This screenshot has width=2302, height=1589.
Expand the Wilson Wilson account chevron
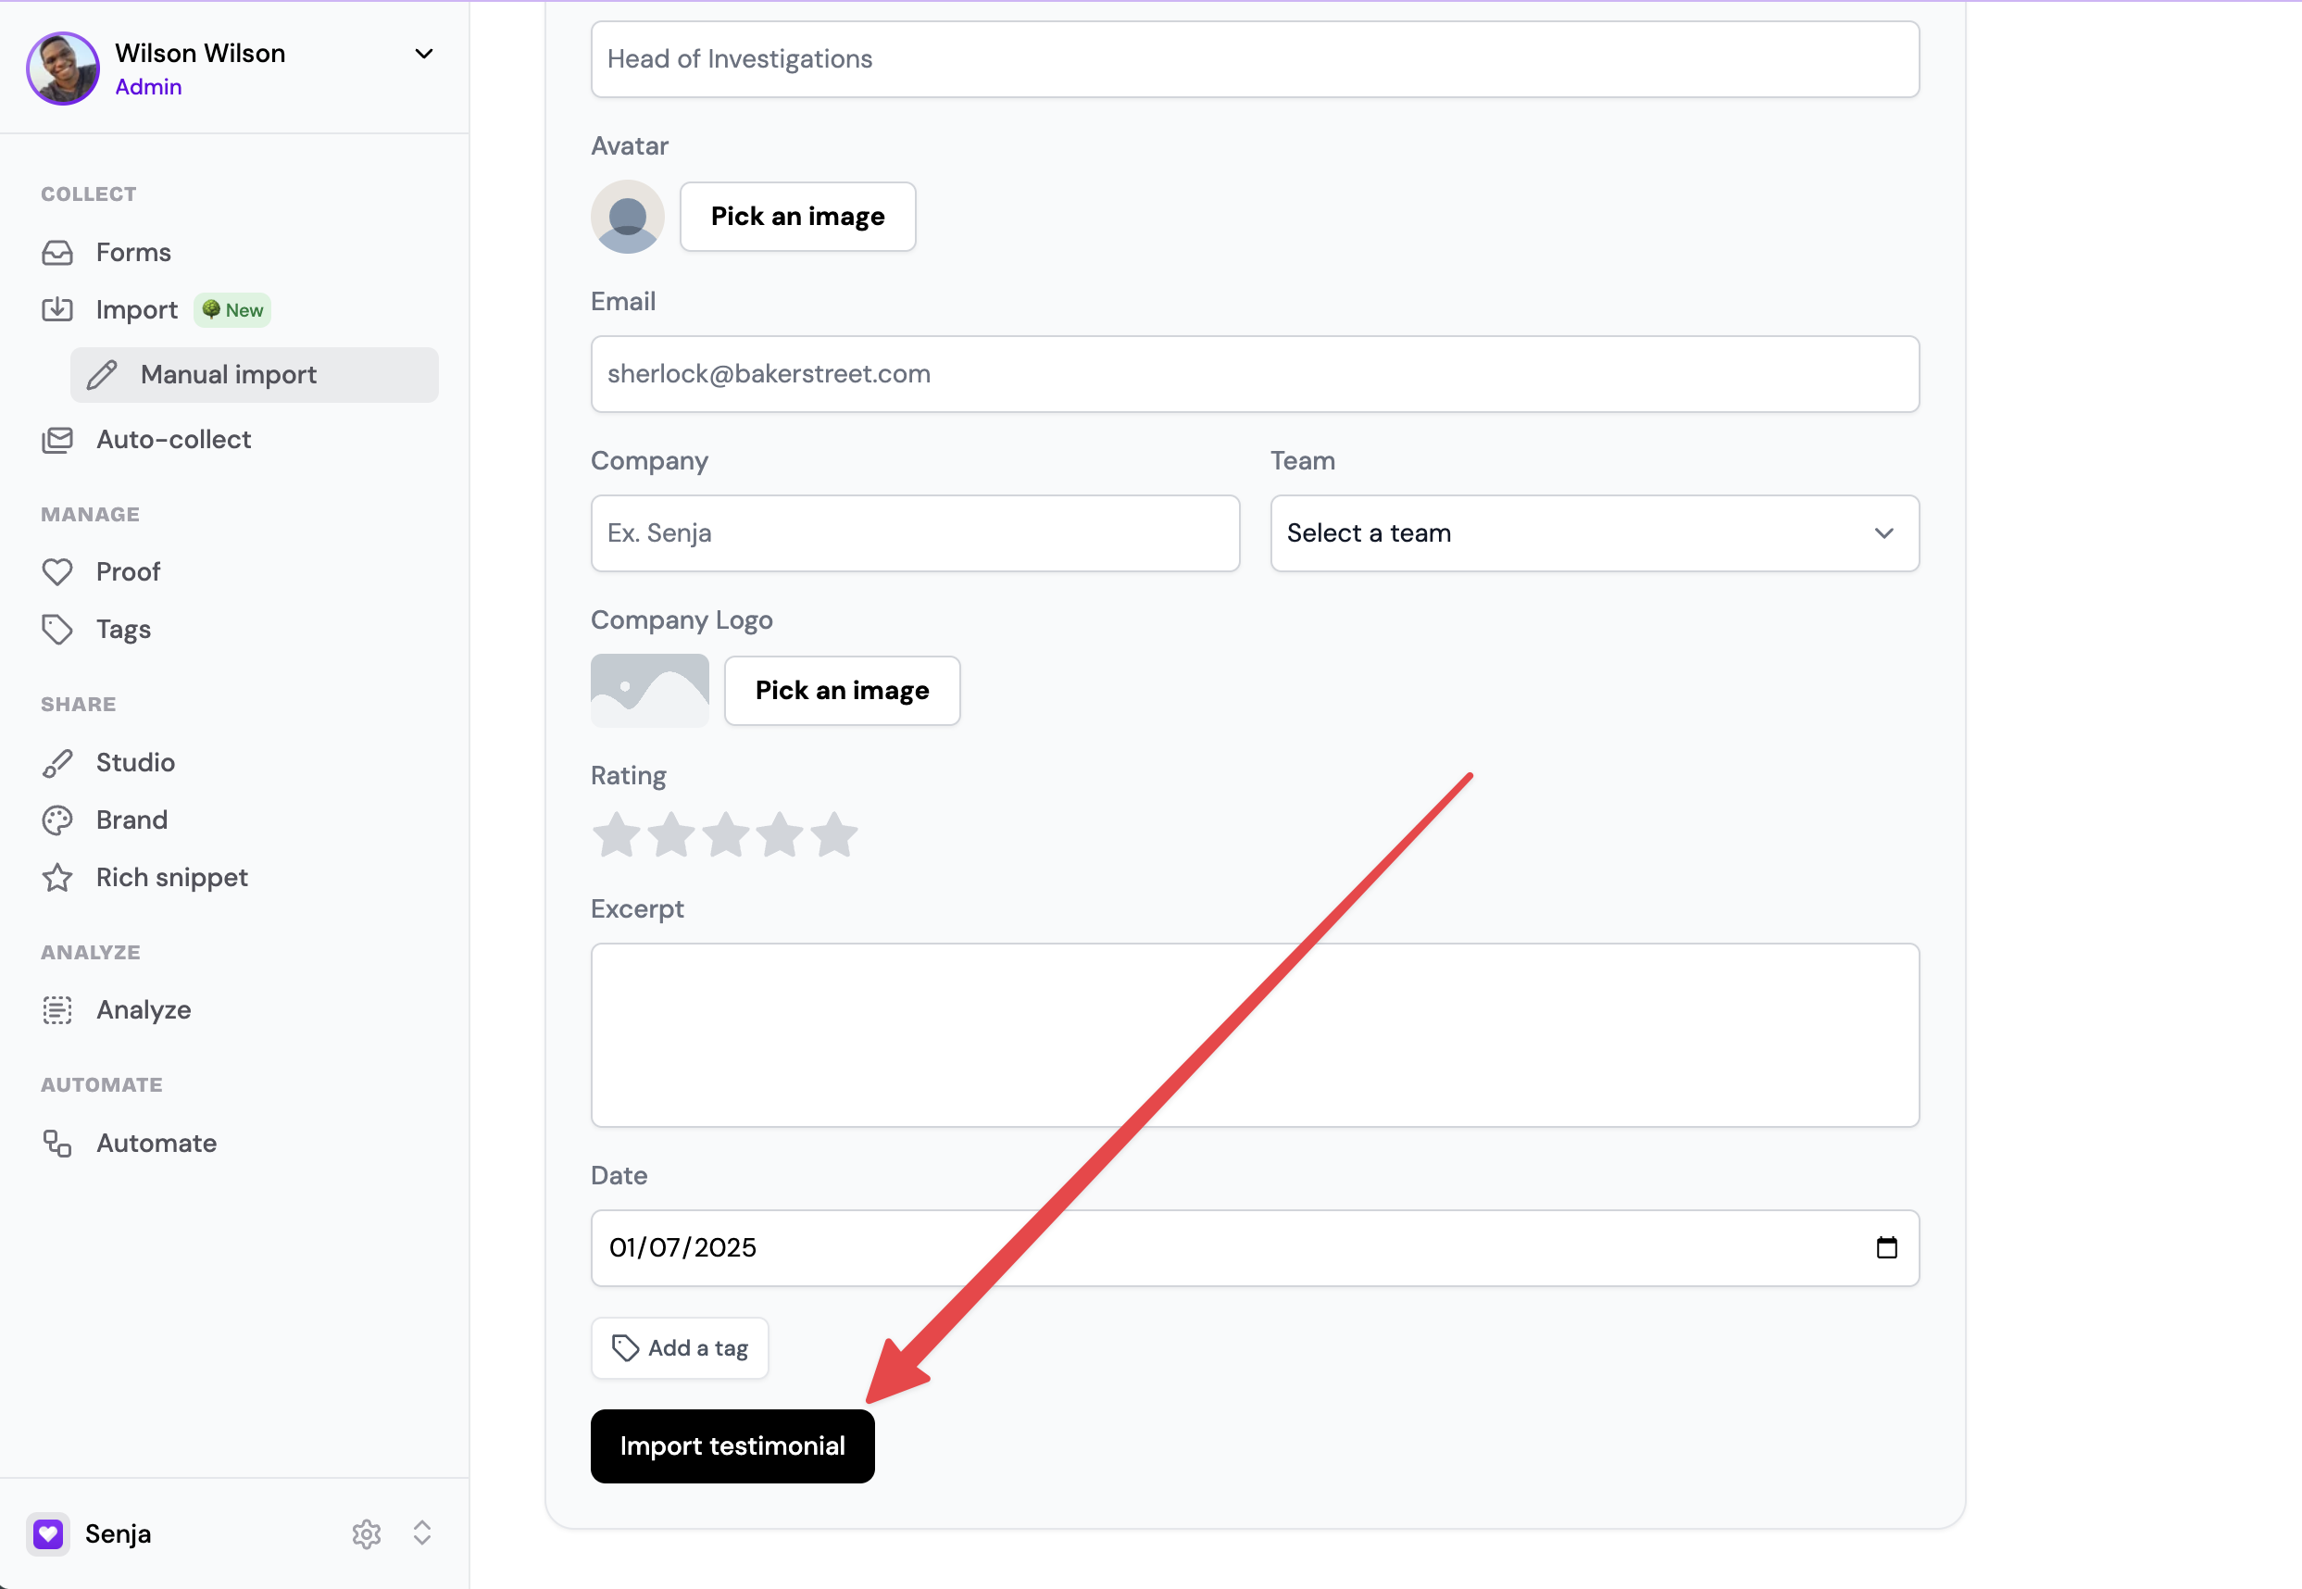tap(424, 54)
